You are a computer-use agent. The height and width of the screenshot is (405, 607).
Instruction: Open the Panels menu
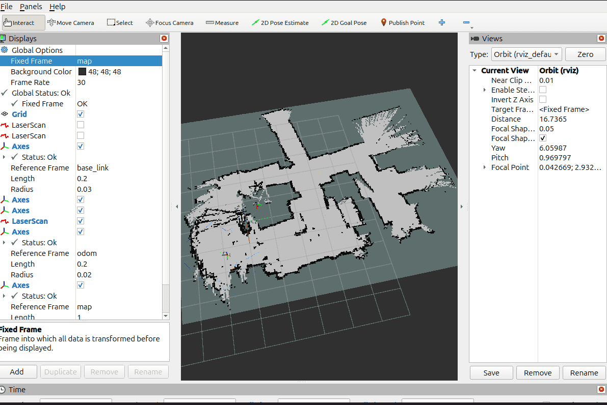coord(31,7)
